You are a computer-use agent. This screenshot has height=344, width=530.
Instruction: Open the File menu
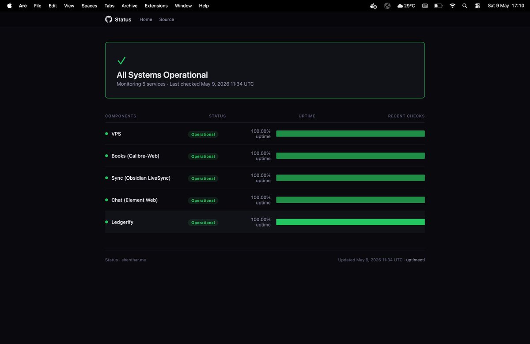click(38, 6)
